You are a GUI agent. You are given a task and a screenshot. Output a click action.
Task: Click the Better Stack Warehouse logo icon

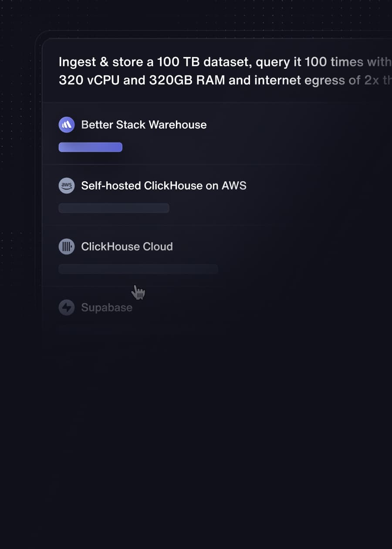tap(67, 125)
